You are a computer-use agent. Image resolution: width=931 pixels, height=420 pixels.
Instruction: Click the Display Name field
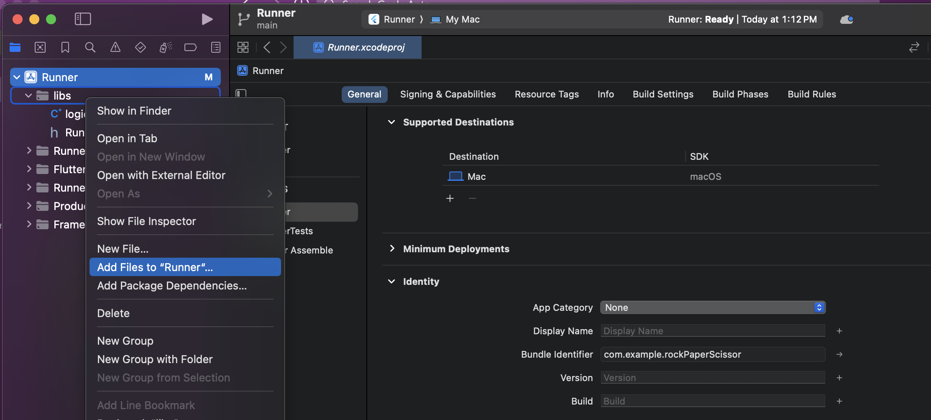[x=713, y=331]
